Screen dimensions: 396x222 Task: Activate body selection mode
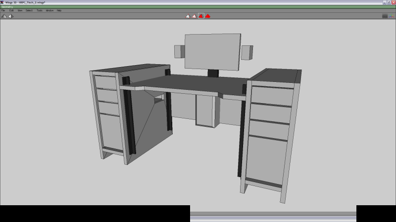(x=208, y=16)
